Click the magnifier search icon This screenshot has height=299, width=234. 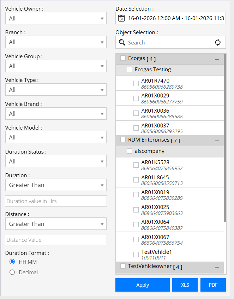tap(122, 43)
